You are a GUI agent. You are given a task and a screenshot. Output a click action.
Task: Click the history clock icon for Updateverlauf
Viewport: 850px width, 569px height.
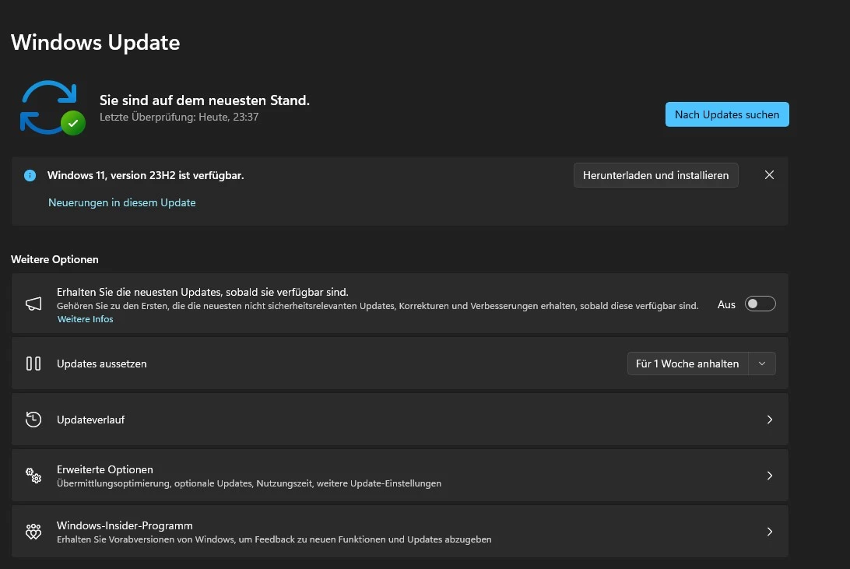pyautogui.click(x=33, y=420)
